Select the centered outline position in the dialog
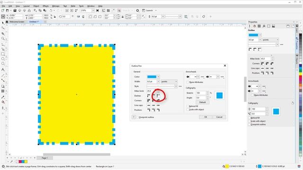This screenshot has height=170, width=303. 153,110
